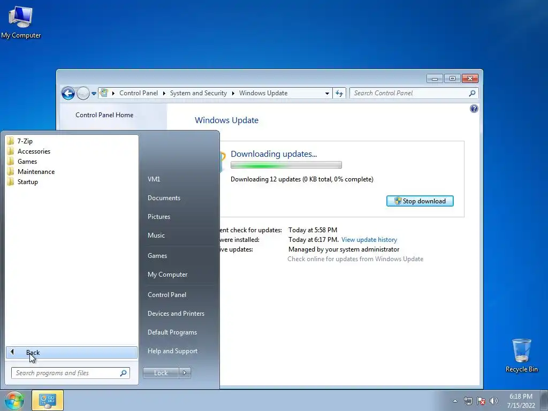Image resolution: width=548 pixels, height=411 pixels.
Task: Click Check online for updates from Windows Update
Action: [355, 259]
